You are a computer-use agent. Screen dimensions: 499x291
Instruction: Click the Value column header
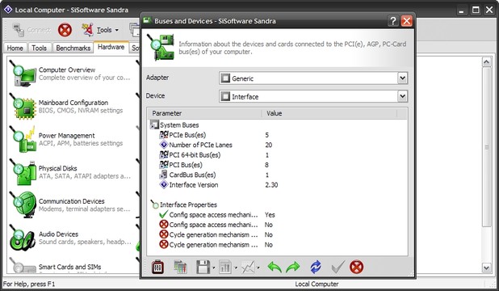[329, 113]
